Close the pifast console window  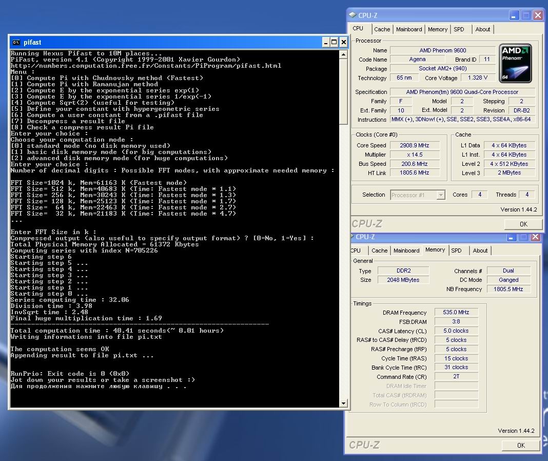coord(344,42)
